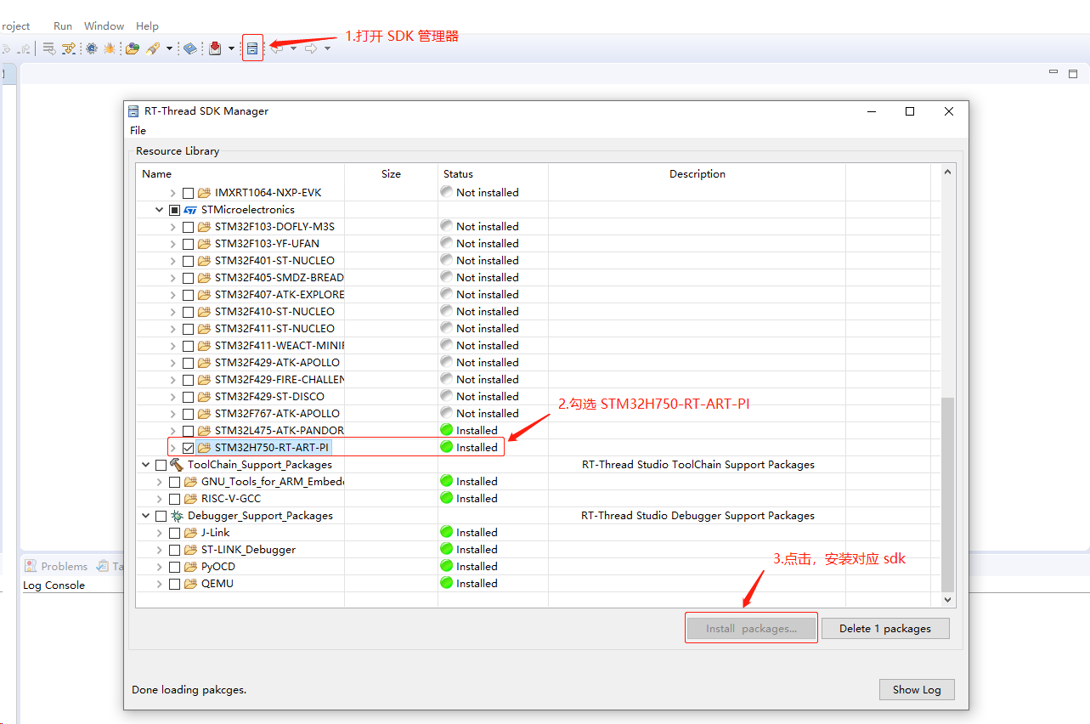
Task: Check the ToolChain_Support_Packages checkbox
Action: pos(161,465)
